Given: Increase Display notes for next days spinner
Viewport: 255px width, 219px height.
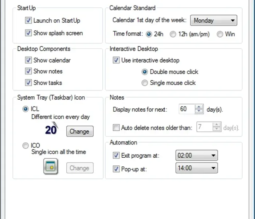Looking at the screenshot, I should tap(199, 107).
